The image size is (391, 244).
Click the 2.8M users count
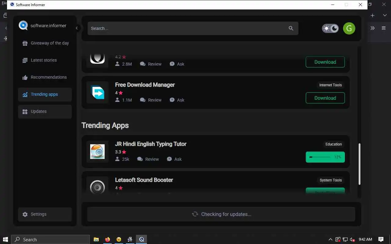coord(127,64)
